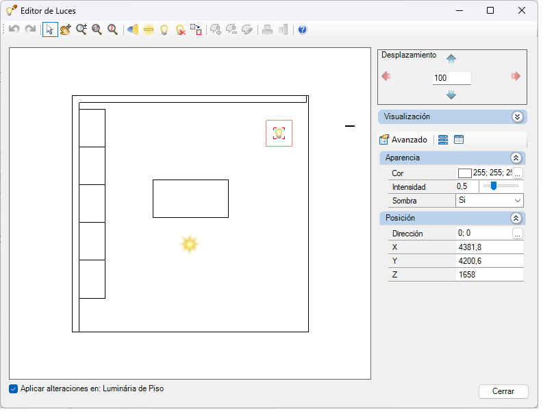554x420 pixels.
Task: Click the Intensidad property label
Action: click(409, 187)
